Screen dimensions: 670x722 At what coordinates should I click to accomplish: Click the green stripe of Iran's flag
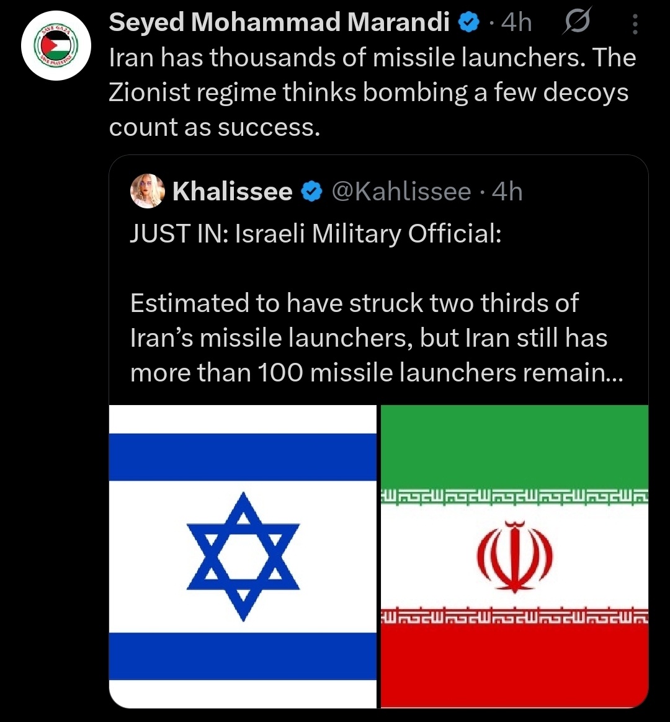click(514, 447)
